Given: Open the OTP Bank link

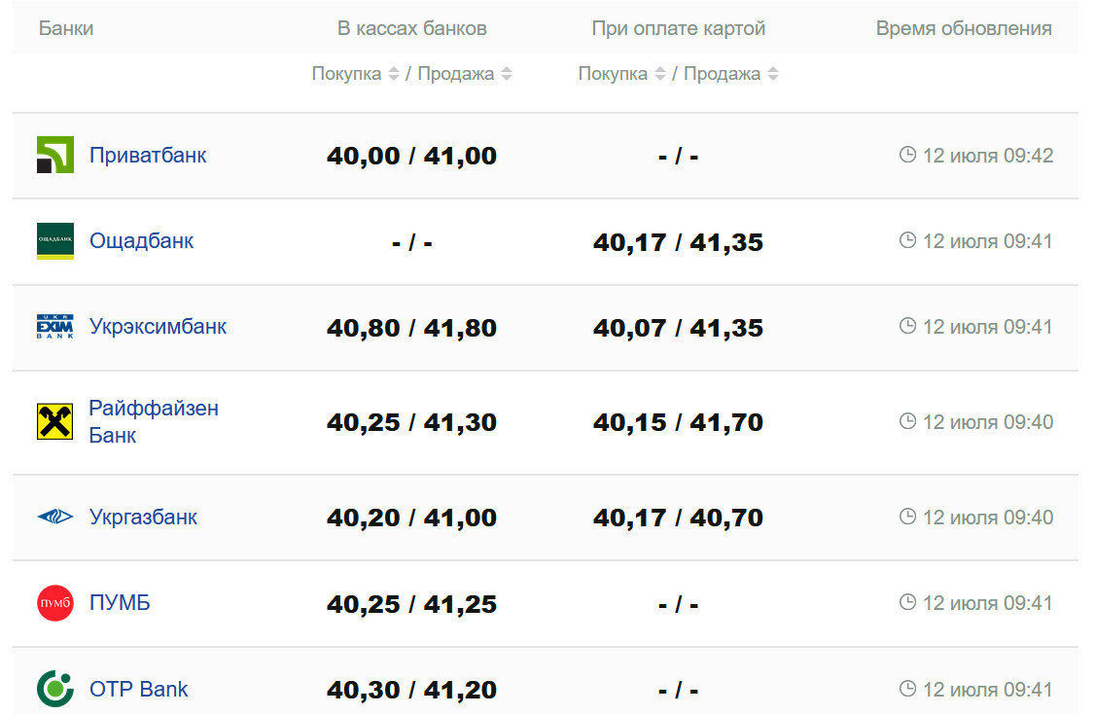Looking at the screenshot, I should point(138,689).
